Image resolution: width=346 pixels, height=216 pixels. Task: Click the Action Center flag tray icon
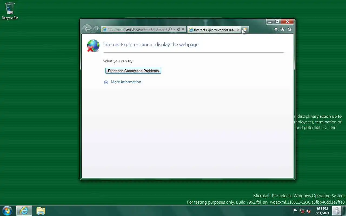tap(295, 211)
